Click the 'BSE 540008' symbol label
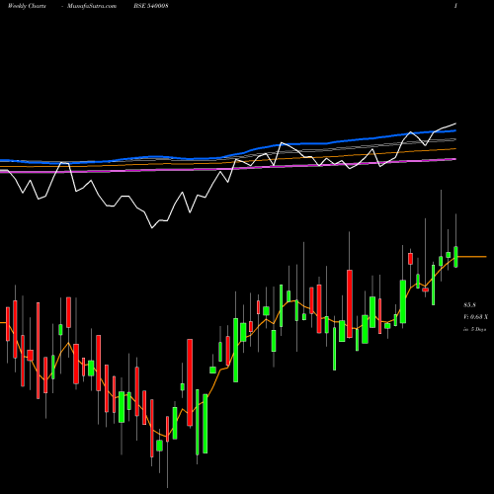The image size is (494, 494). [151, 6]
